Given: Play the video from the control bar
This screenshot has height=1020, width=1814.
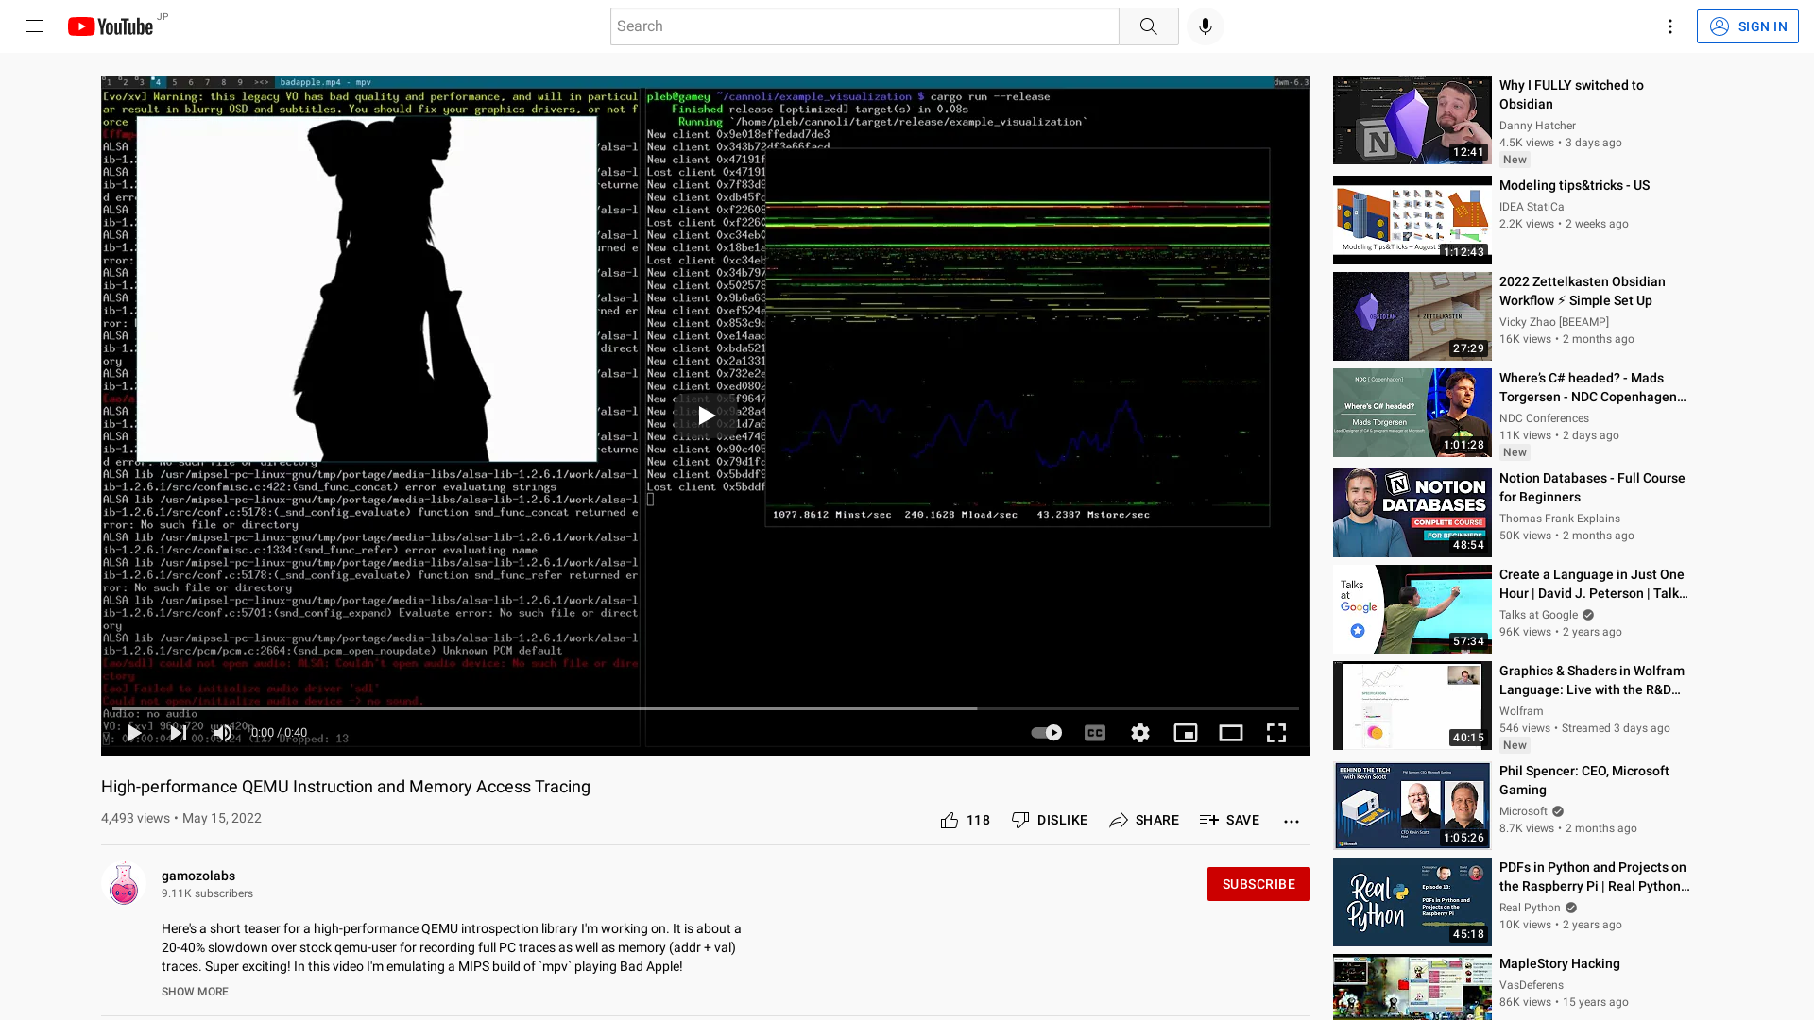Looking at the screenshot, I should (x=134, y=733).
